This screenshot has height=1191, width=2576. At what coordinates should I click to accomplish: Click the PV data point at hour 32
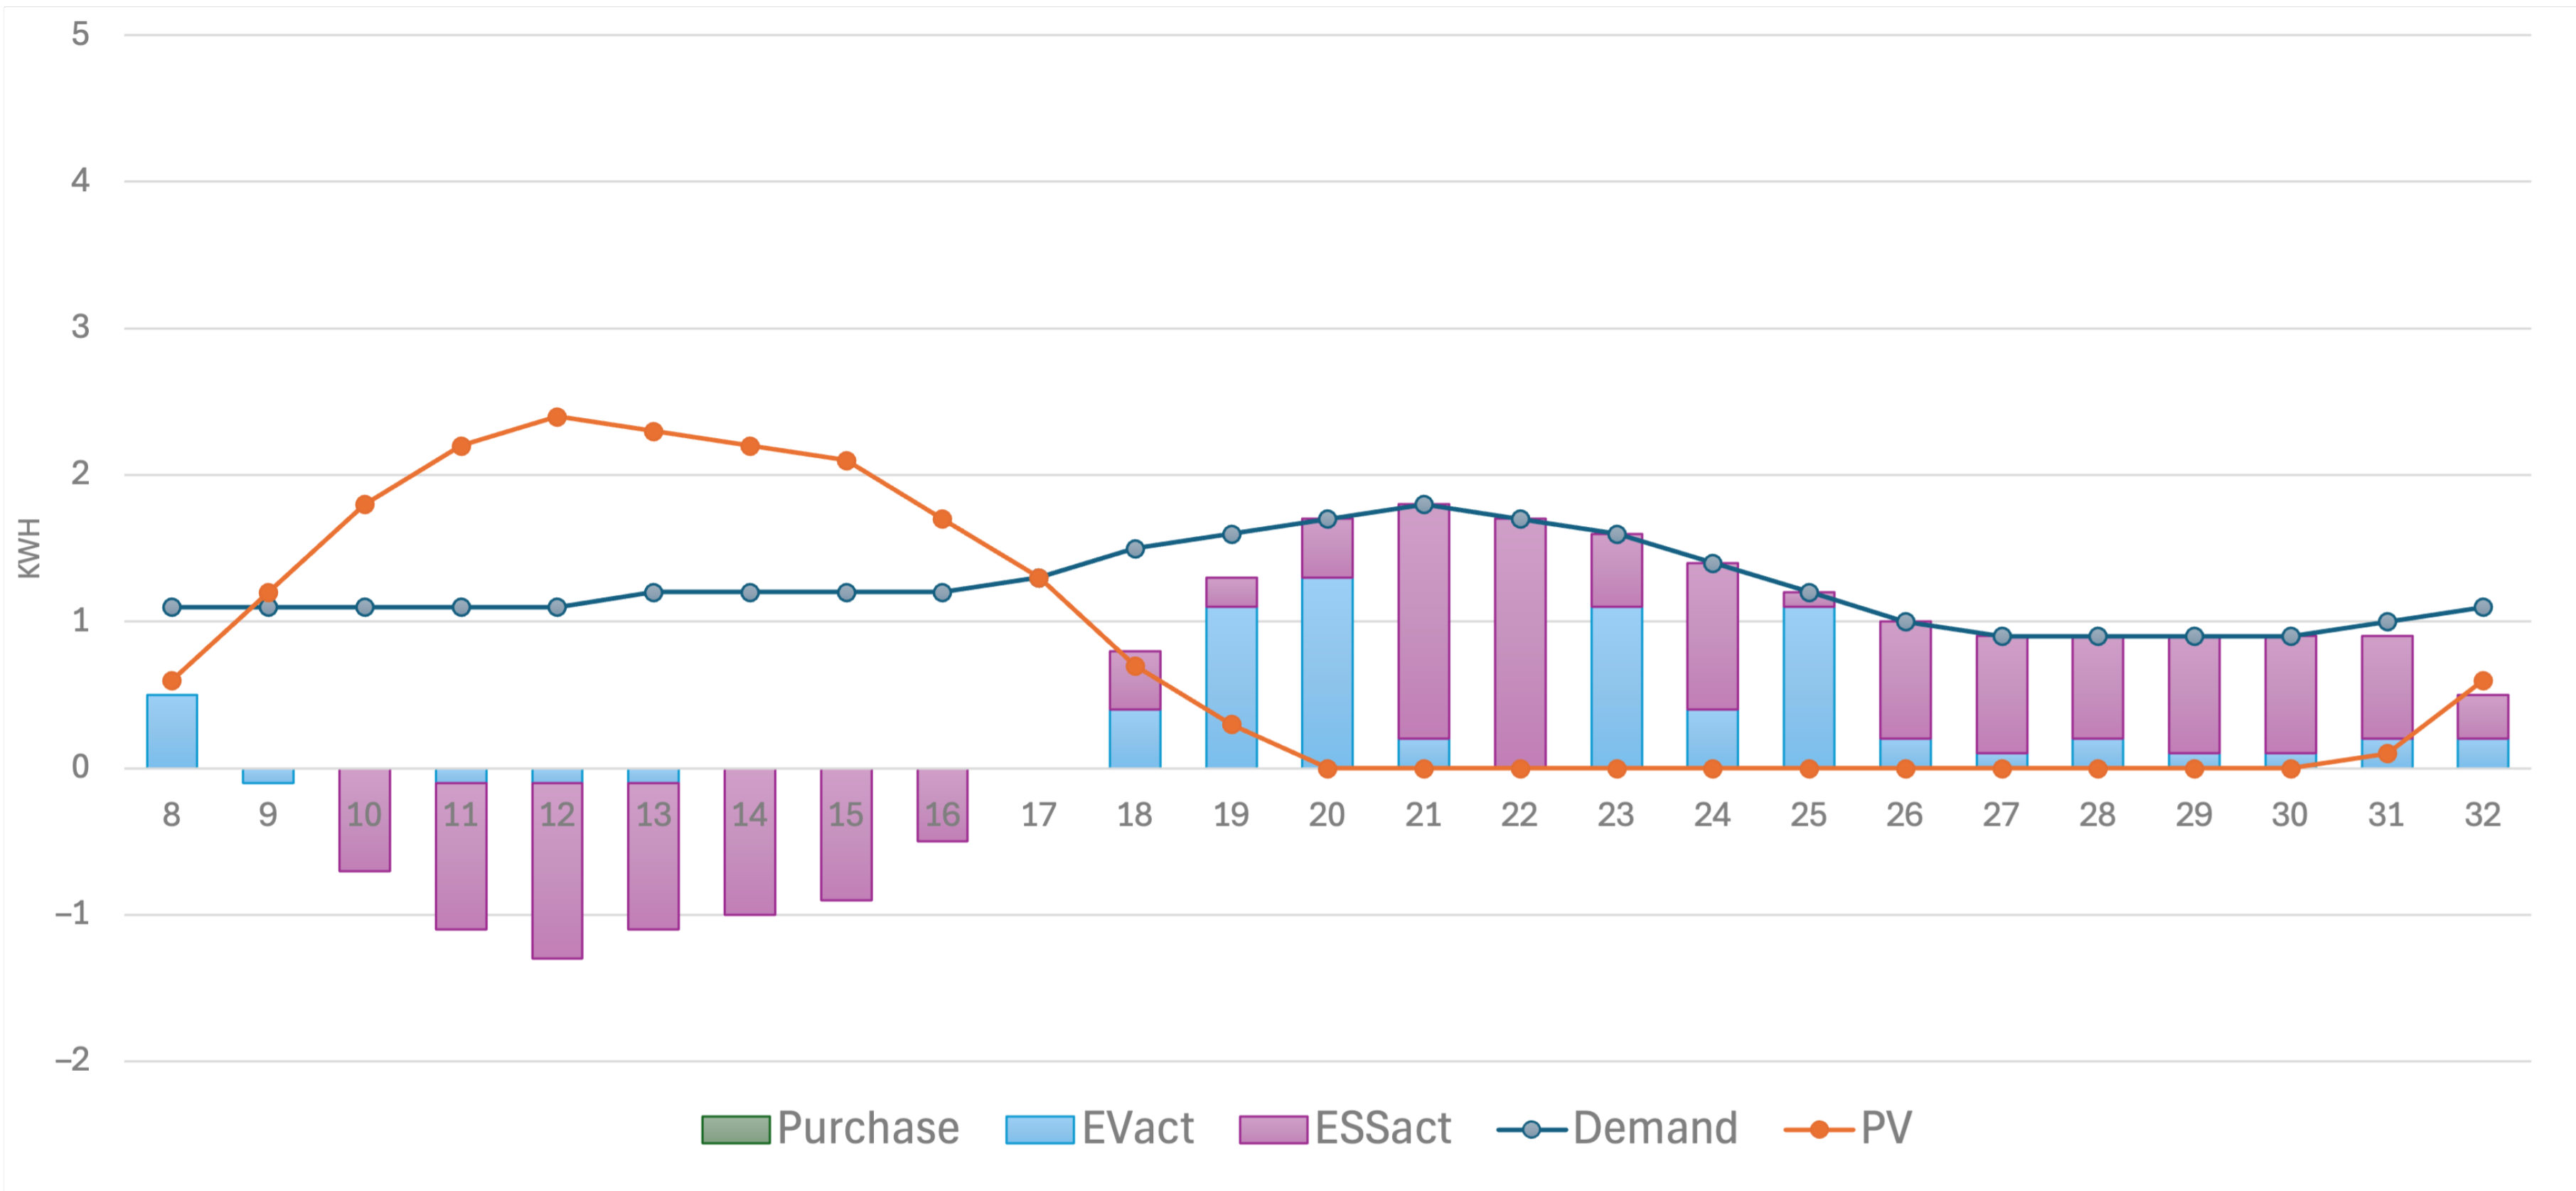click(x=2482, y=681)
